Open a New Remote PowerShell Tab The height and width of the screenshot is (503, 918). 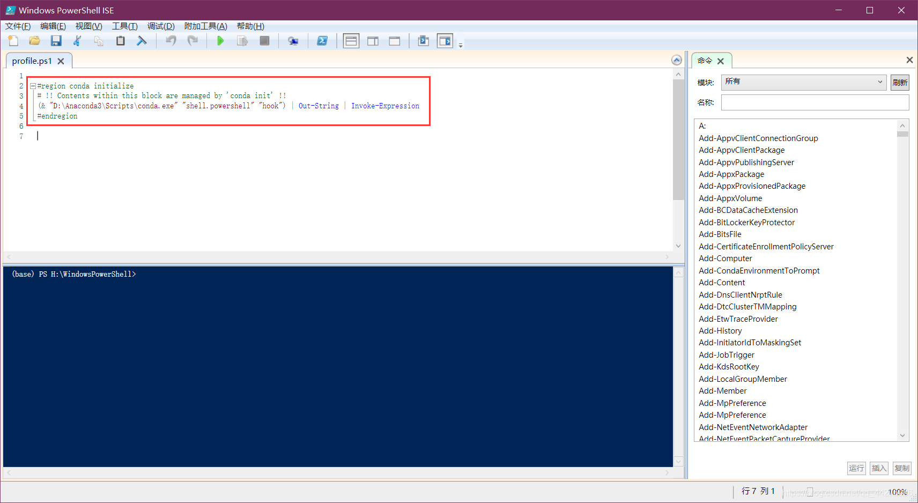[x=293, y=40]
